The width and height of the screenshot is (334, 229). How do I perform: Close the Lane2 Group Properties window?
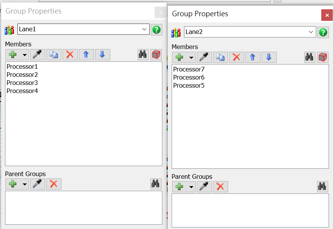pos(327,15)
